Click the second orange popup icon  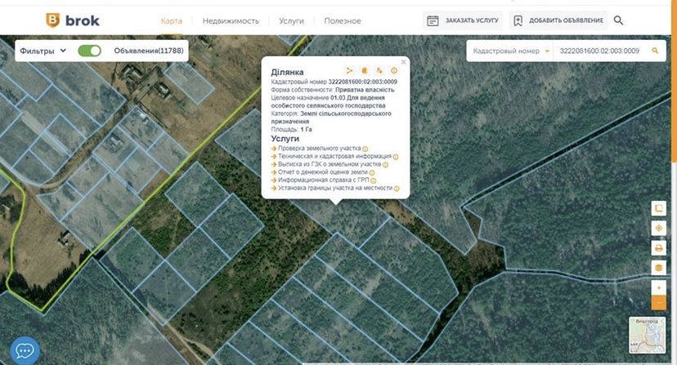pyautogui.click(x=365, y=71)
